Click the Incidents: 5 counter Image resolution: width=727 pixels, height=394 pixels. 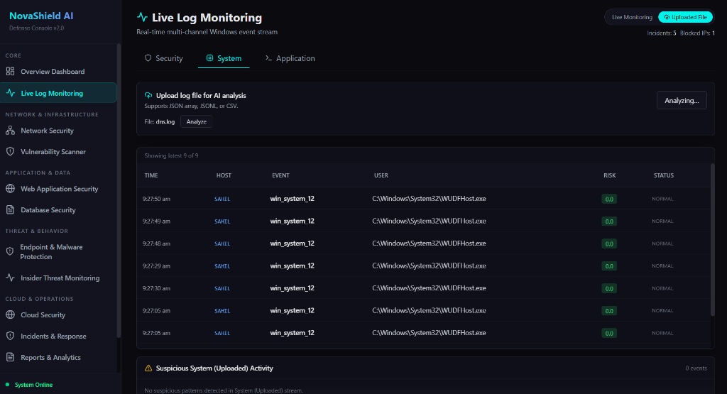(661, 33)
